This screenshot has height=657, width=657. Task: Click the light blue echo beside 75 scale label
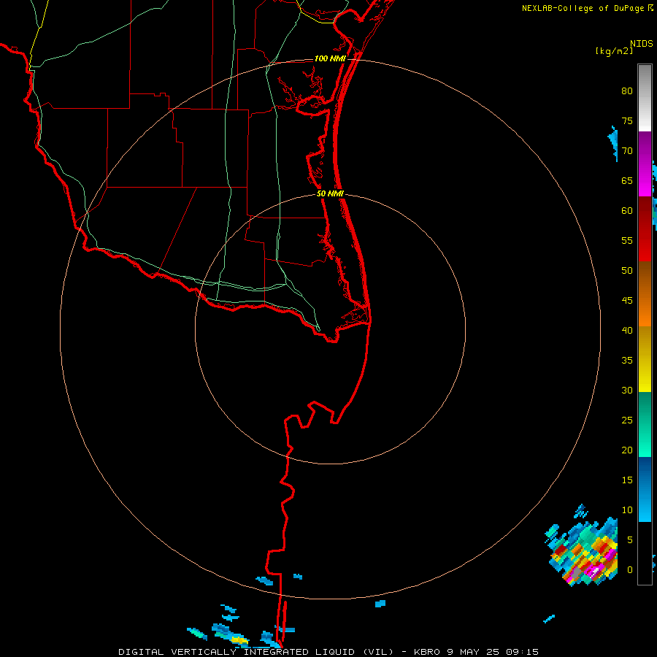click(x=613, y=144)
